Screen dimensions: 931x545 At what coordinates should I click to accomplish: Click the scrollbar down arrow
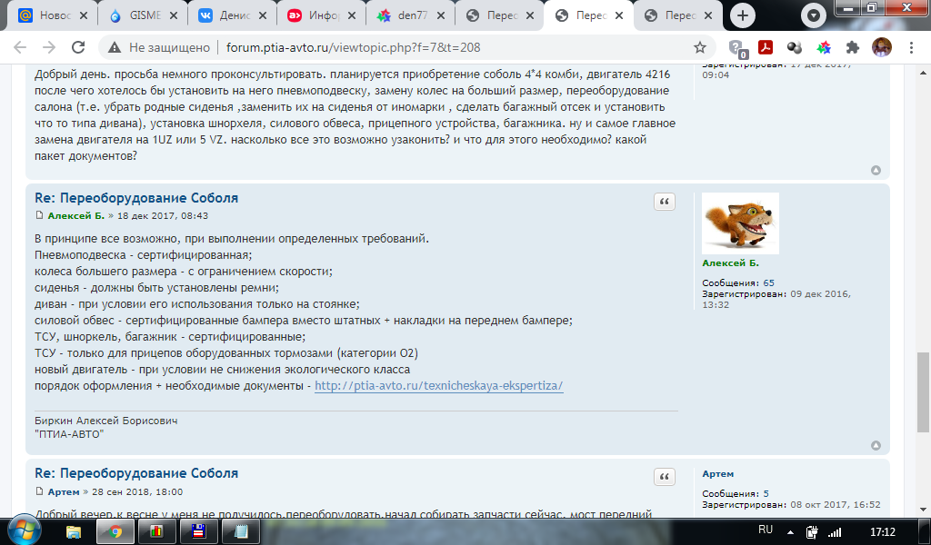923,510
